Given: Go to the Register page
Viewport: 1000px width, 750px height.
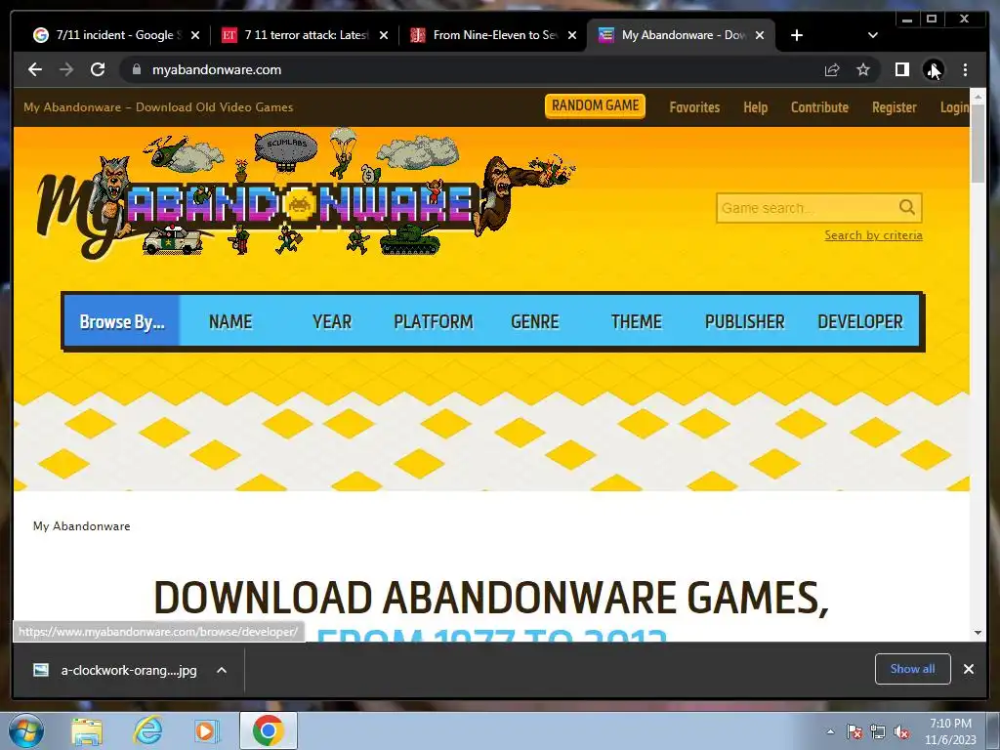Looking at the screenshot, I should pyautogui.click(x=895, y=107).
